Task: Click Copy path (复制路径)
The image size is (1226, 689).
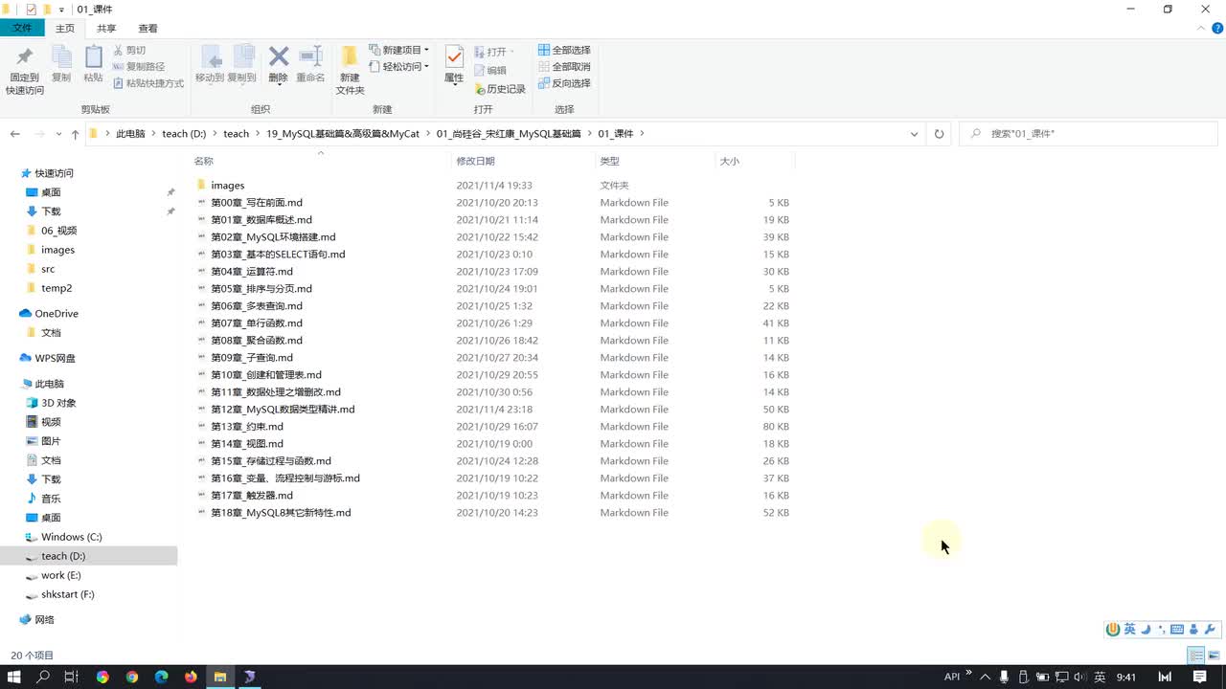Action: pyautogui.click(x=139, y=67)
